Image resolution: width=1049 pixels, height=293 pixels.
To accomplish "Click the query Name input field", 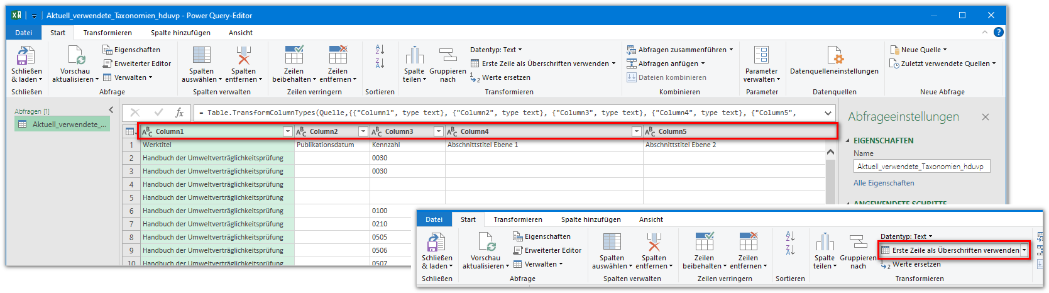I will pos(921,167).
